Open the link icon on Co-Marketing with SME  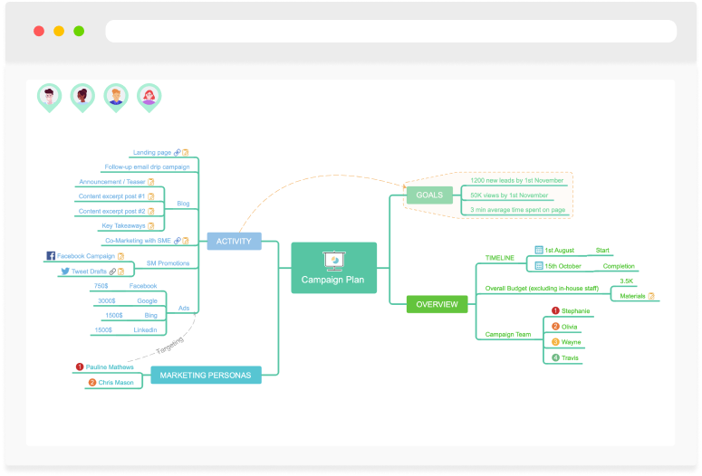[178, 241]
